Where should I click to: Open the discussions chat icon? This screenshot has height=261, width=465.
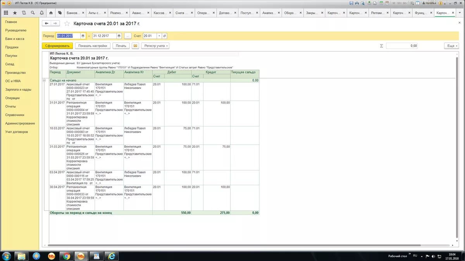coord(60,13)
